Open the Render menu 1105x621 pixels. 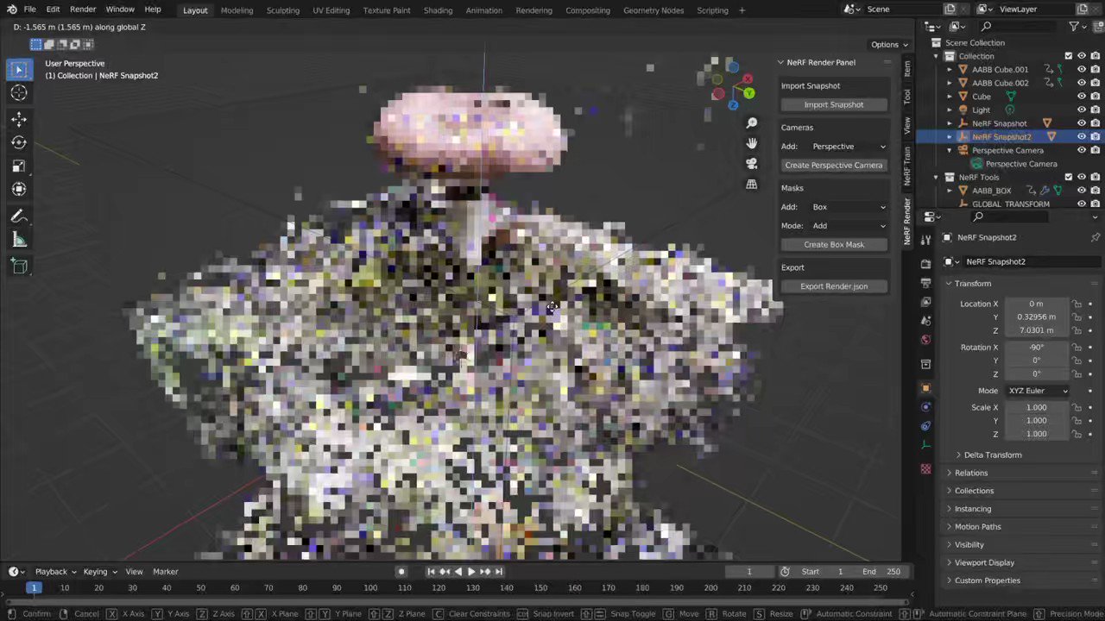pos(83,9)
